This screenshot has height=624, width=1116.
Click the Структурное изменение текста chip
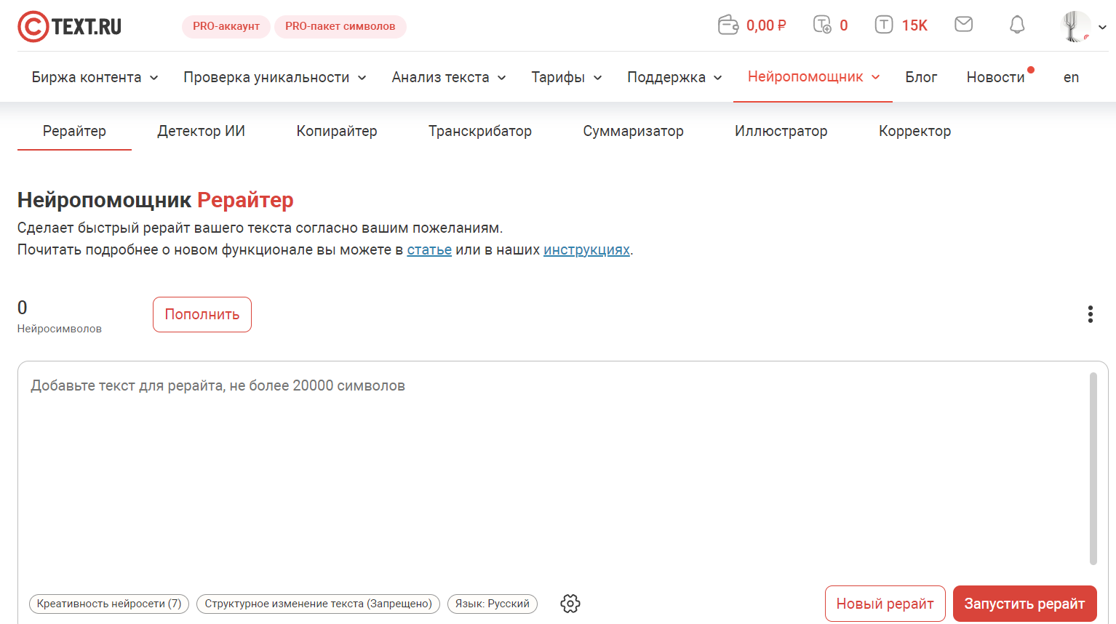tap(318, 604)
